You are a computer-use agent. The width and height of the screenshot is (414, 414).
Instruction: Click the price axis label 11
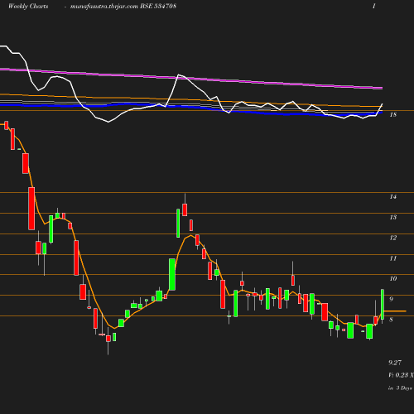pos(393,258)
